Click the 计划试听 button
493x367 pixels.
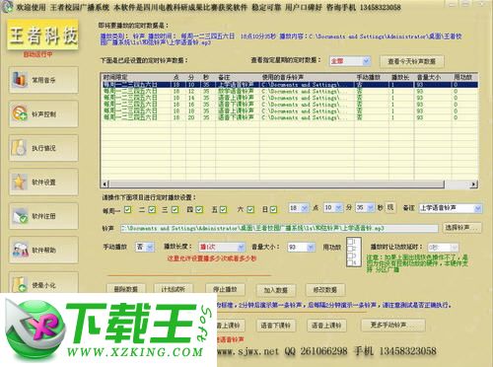point(174,289)
